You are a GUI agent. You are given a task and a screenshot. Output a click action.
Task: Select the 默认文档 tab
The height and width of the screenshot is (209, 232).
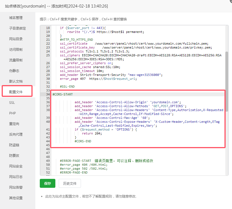pos(16,81)
